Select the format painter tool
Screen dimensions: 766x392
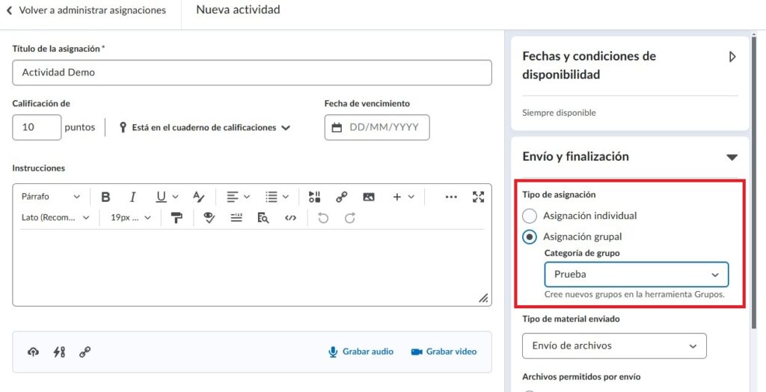(177, 218)
